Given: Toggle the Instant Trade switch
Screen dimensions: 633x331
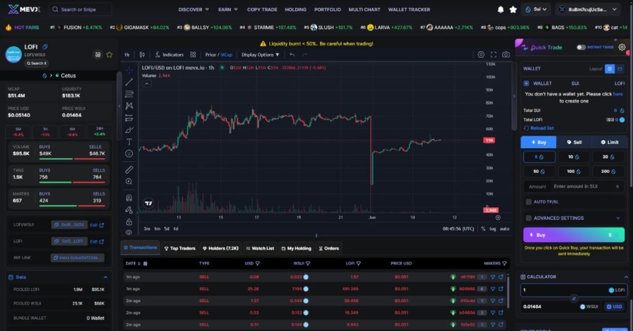Looking at the screenshot, I should (x=581, y=47).
